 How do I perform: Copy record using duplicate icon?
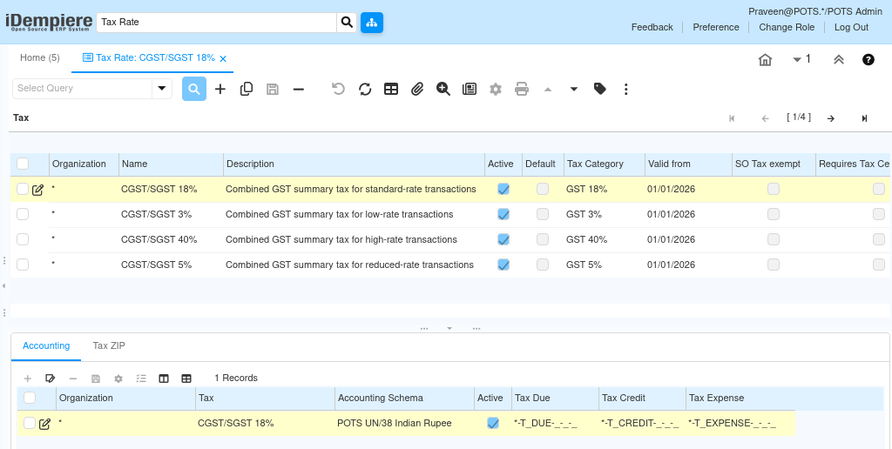point(247,89)
